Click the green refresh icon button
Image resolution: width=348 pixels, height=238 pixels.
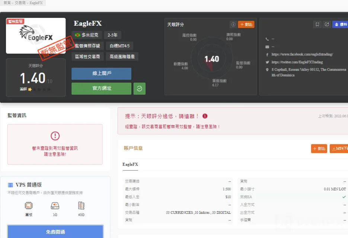pyautogui.click(x=139, y=89)
